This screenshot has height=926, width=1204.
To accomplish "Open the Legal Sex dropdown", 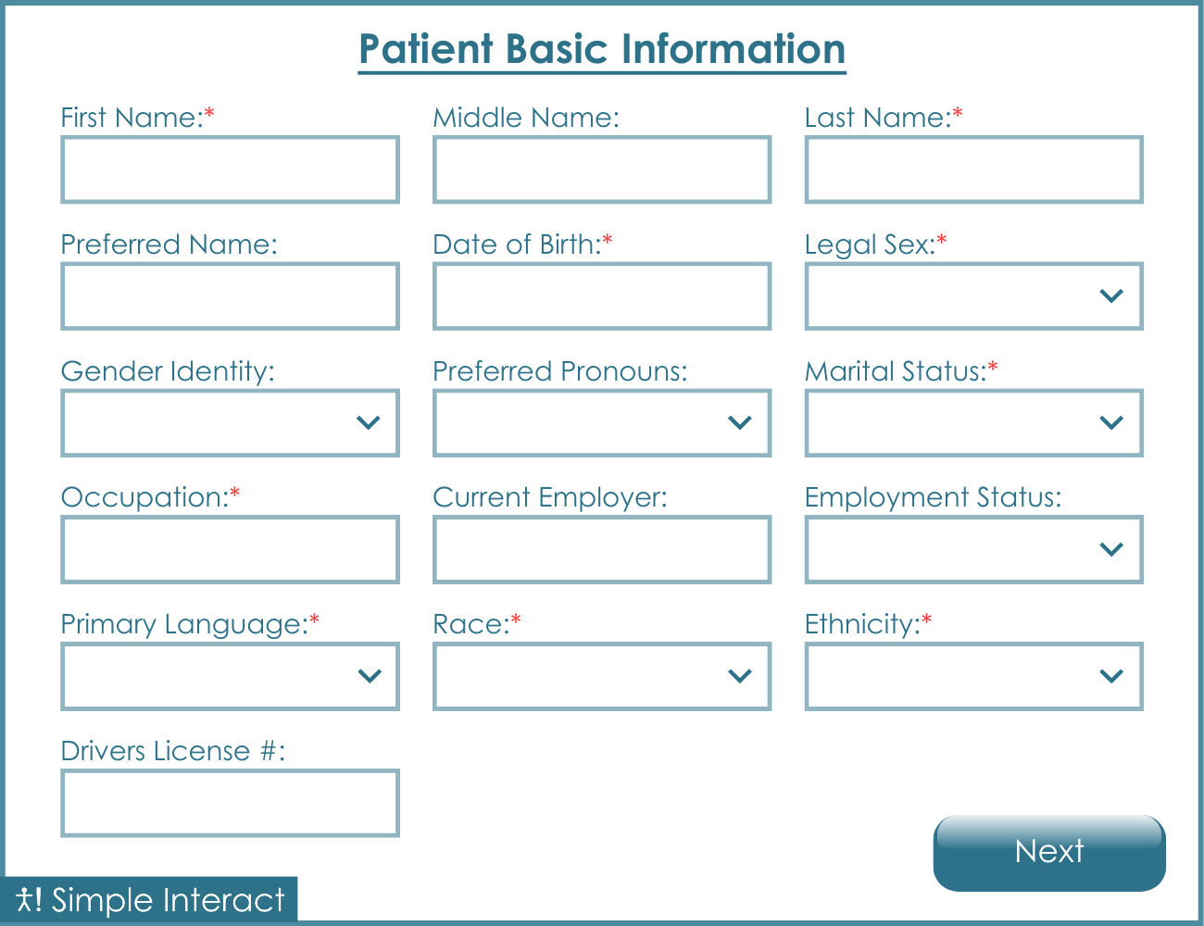I will [x=973, y=295].
